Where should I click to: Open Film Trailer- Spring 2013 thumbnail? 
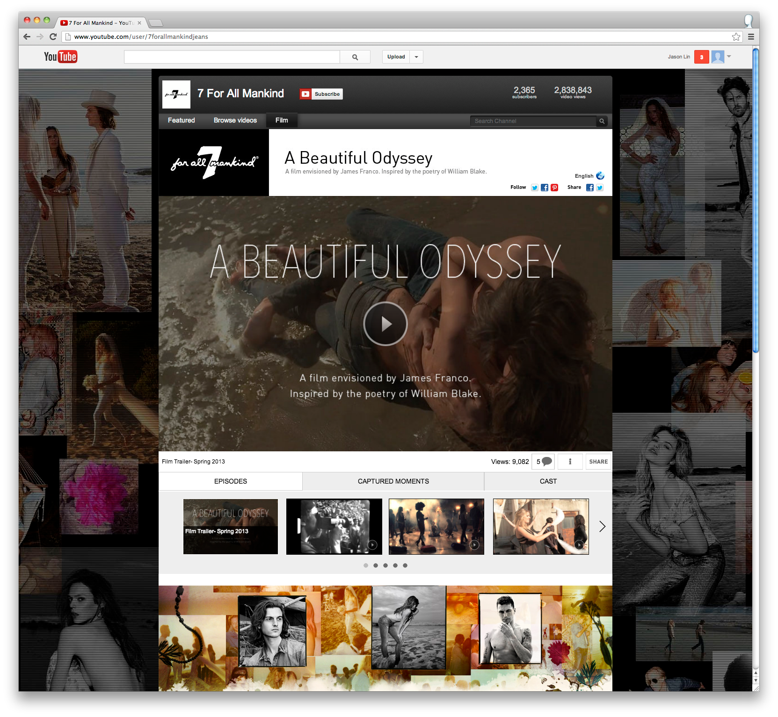click(x=231, y=527)
